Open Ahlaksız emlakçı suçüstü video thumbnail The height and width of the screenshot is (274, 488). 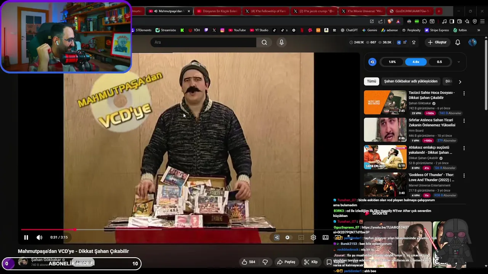tap(385, 157)
